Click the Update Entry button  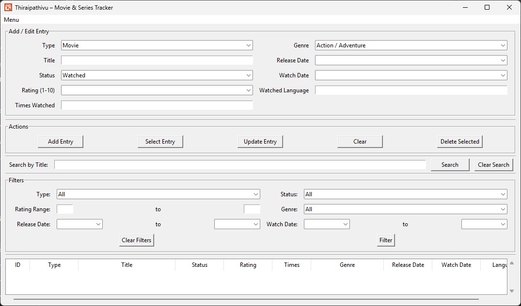pos(260,142)
